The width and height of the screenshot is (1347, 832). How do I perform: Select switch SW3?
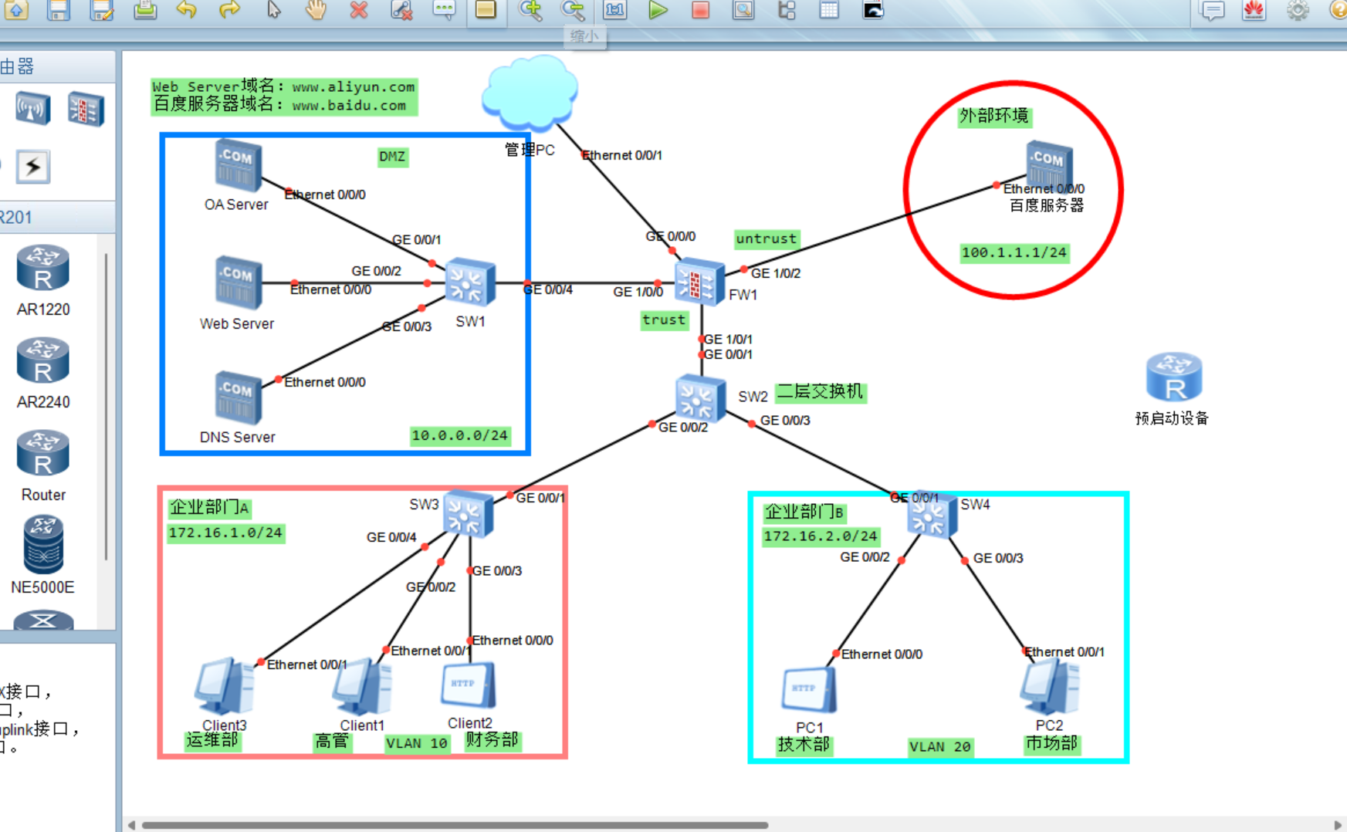coord(468,513)
